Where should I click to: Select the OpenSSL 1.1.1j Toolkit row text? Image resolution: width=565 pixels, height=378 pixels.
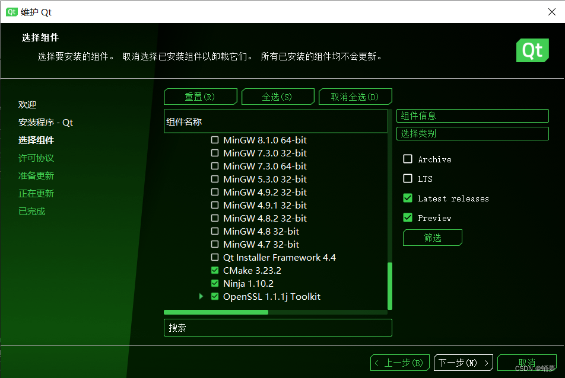click(272, 297)
